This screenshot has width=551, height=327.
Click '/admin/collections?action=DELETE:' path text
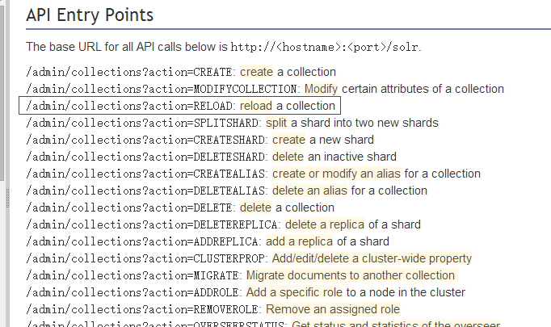click(x=129, y=208)
